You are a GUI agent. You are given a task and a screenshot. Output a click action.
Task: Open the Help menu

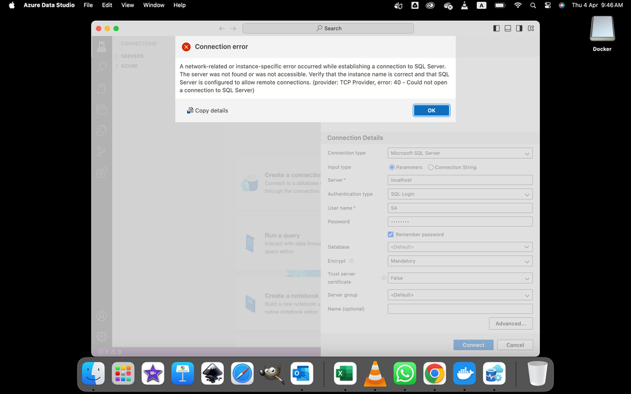[x=180, y=5]
